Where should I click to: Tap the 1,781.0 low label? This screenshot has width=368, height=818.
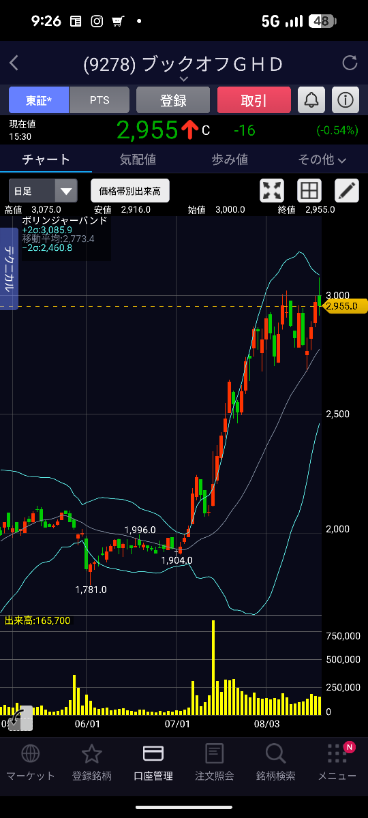91,590
